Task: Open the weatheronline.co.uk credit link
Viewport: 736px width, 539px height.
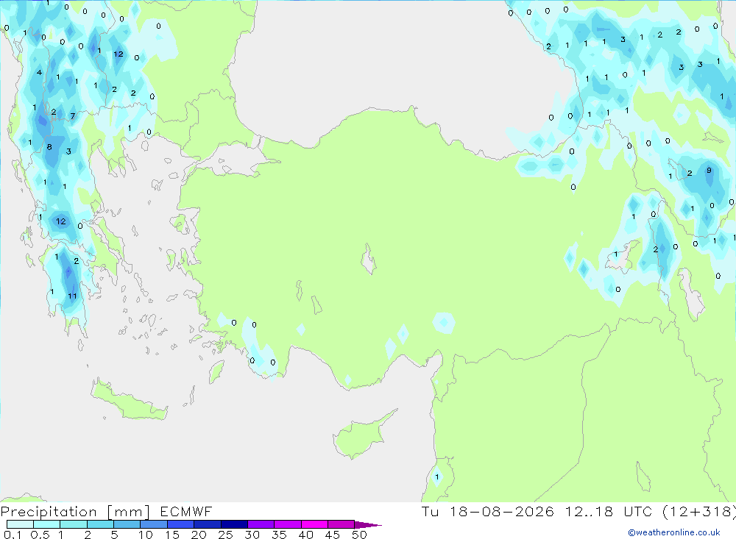Action: tap(674, 532)
